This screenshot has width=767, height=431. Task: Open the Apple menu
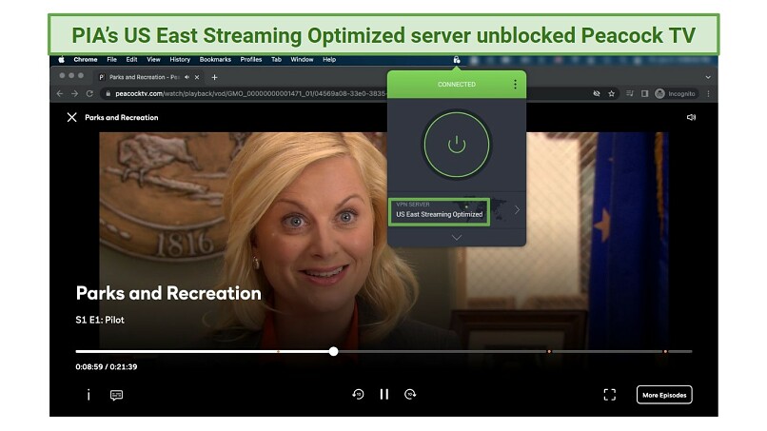(61, 60)
